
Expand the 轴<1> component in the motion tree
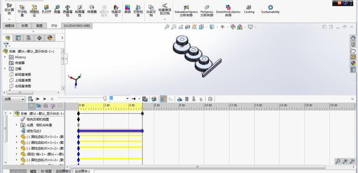pyautogui.click(x=17, y=154)
